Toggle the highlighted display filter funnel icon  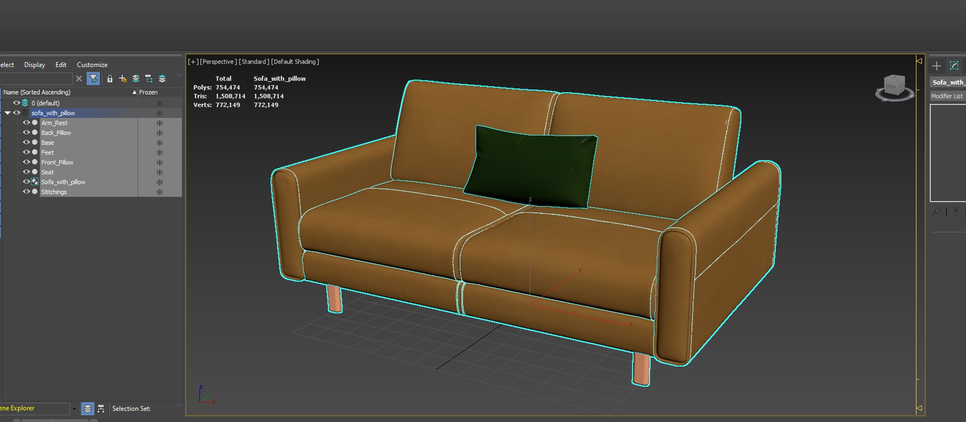click(x=93, y=79)
